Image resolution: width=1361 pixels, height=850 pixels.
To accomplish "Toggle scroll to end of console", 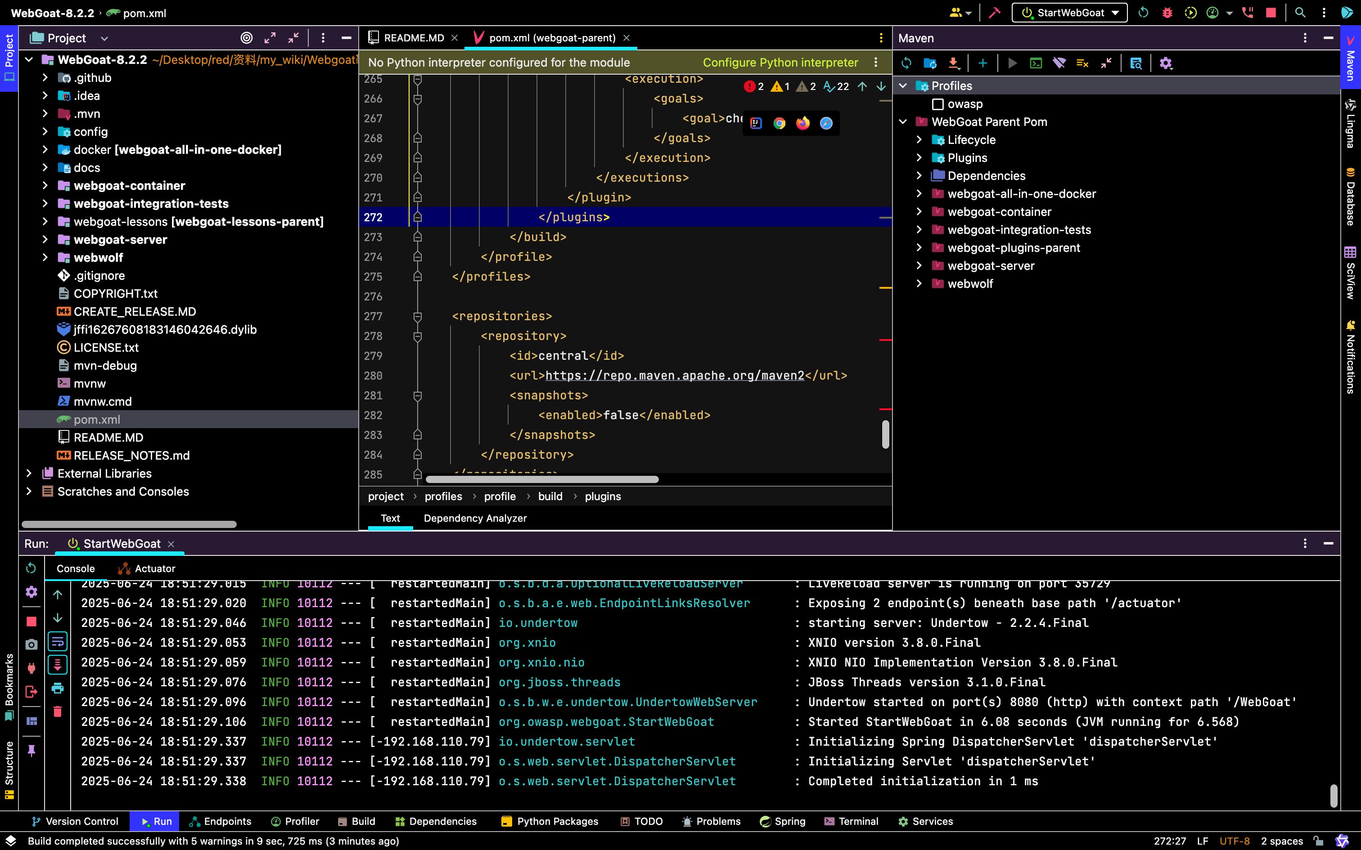I will pos(57,665).
